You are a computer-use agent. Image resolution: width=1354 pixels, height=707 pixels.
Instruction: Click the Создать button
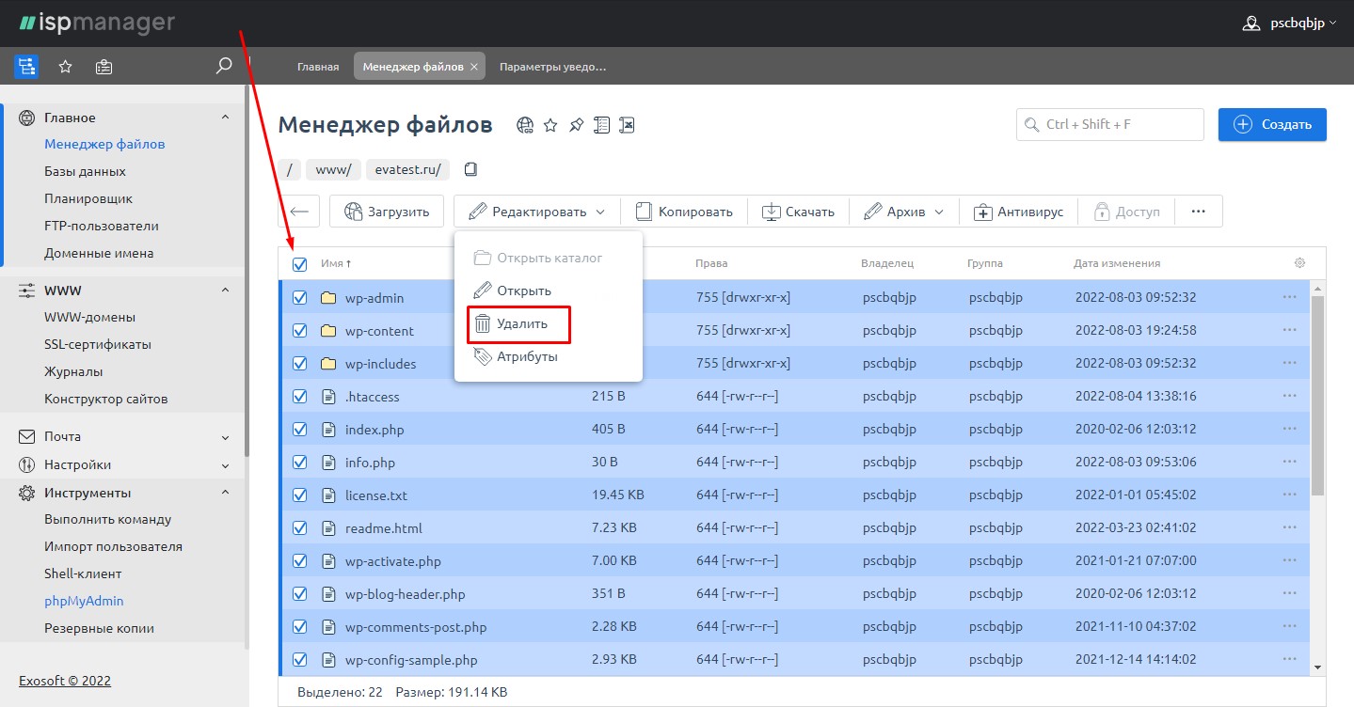1272,124
